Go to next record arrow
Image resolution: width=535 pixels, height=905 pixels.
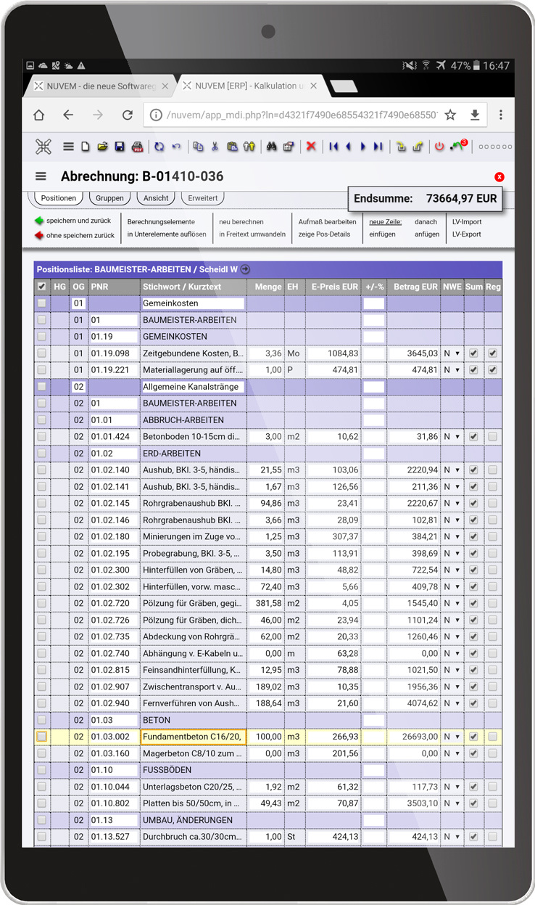(x=363, y=147)
